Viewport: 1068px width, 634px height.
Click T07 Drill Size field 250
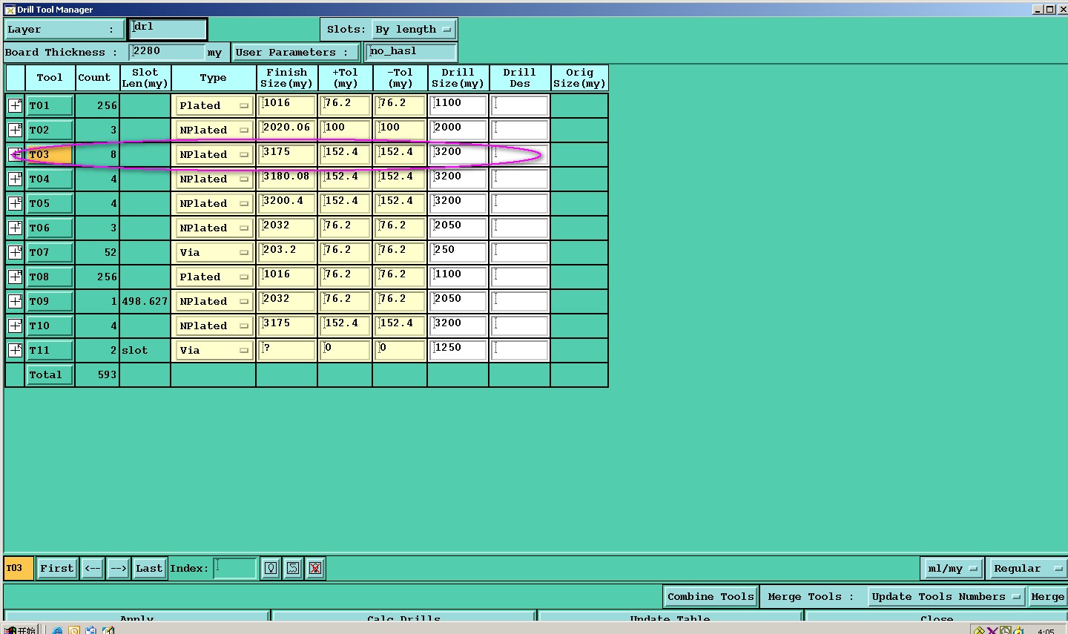[x=458, y=252]
